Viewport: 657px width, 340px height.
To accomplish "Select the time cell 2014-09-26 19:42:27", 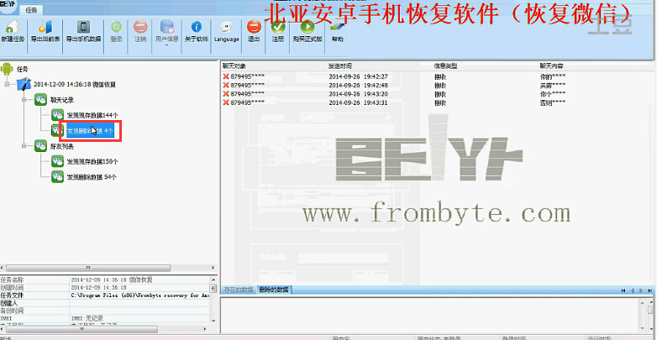I will (x=358, y=76).
